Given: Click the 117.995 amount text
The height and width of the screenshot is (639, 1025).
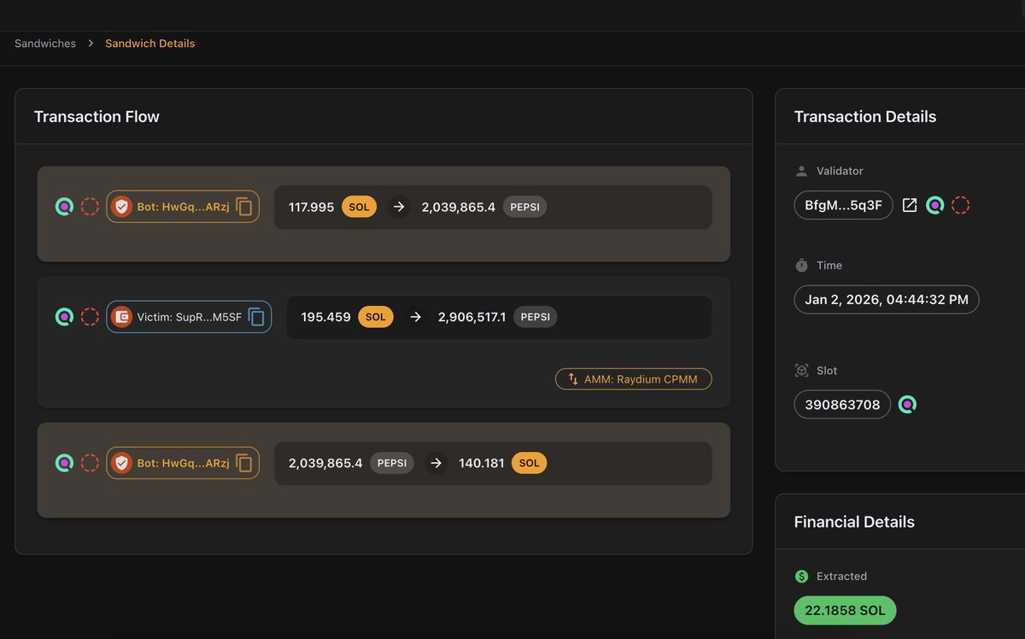Looking at the screenshot, I should tap(312, 207).
